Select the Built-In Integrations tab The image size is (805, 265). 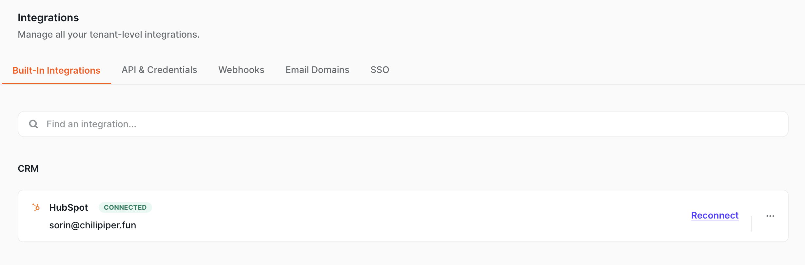56,70
